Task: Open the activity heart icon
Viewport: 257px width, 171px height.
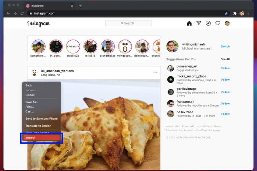Action: 218,23
